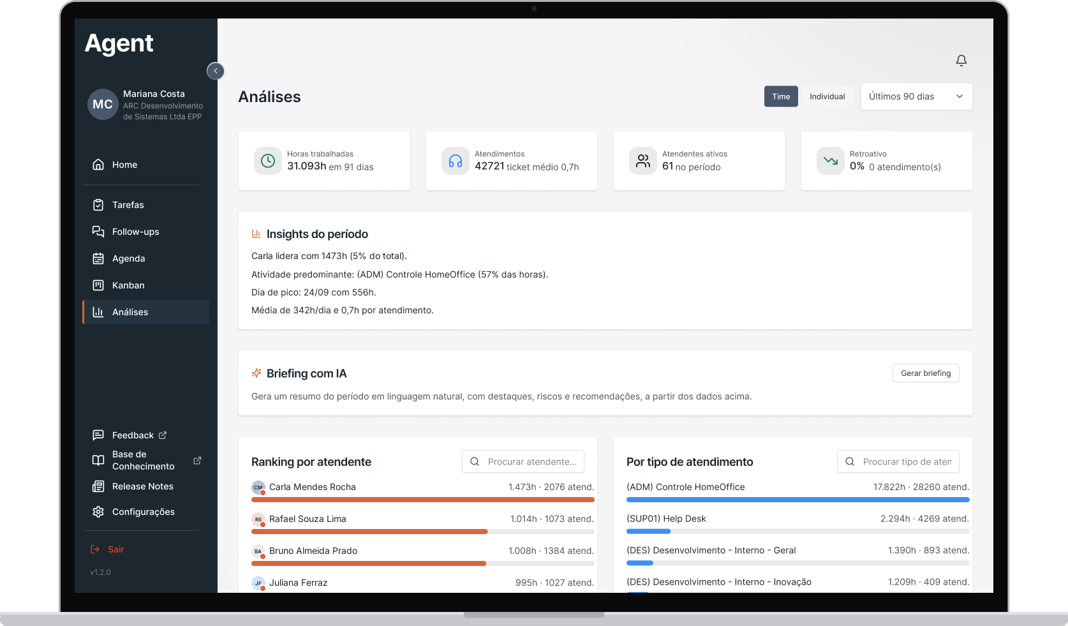Click Carla Mendes Rocha's CM avatar
Image resolution: width=1068 pixels, height=626 pixels.
click(x=258, y=488)
